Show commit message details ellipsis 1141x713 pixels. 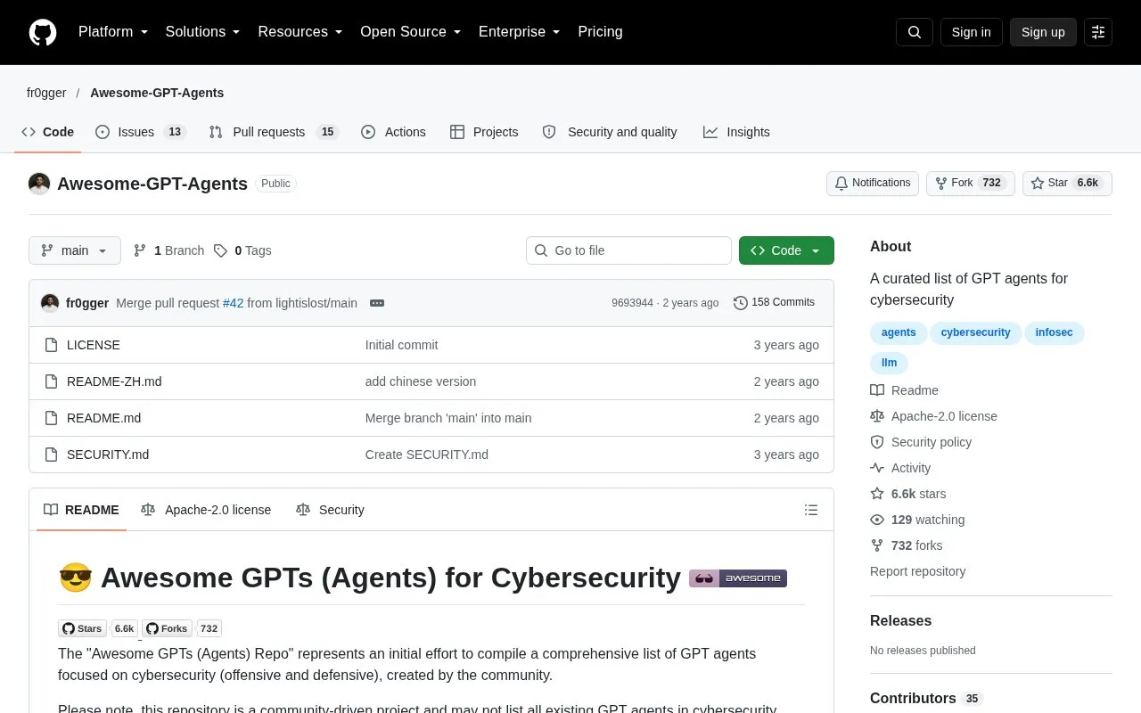[377, 303]
